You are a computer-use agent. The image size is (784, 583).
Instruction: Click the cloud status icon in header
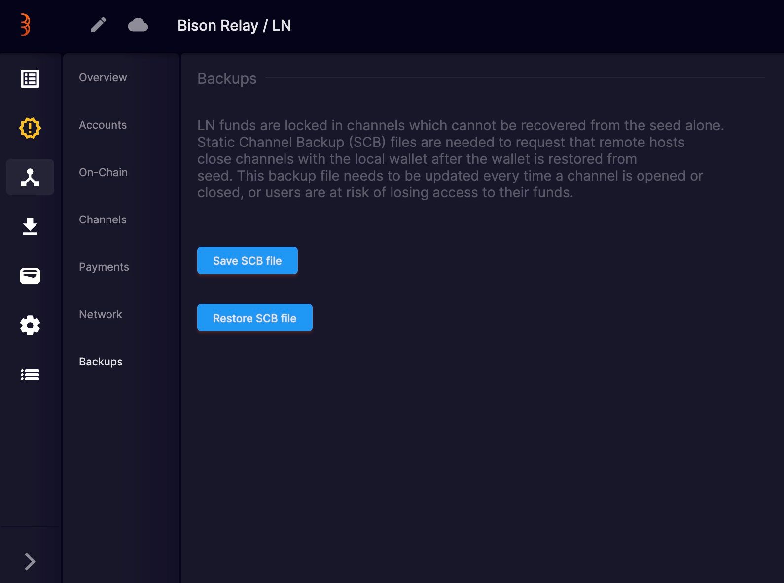tap(138, 25)
